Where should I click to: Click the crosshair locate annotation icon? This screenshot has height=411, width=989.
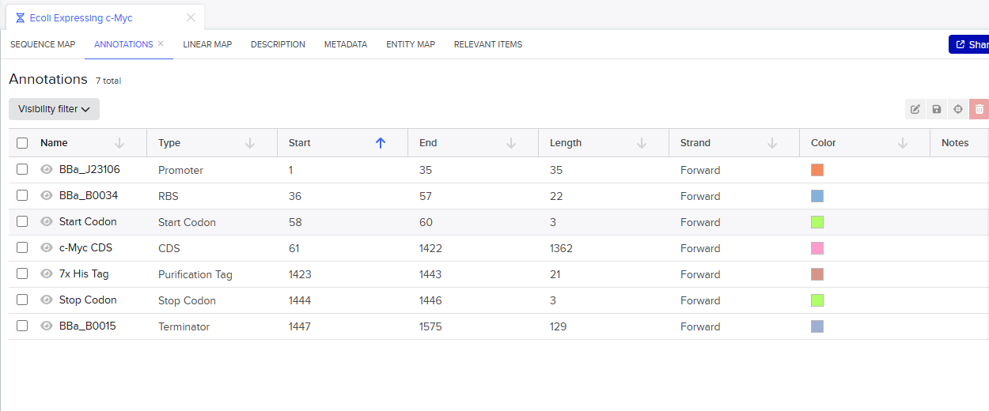click(x=958, y=109)
